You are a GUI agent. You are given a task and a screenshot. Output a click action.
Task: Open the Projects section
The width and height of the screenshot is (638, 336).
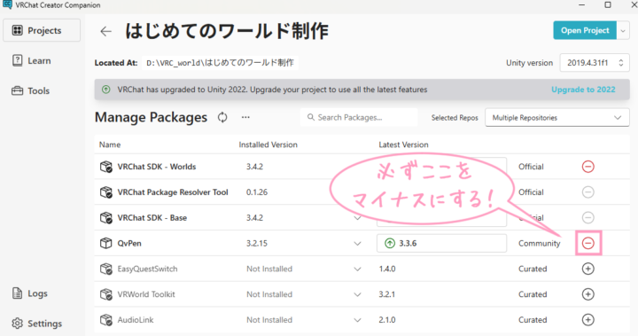(42, 30)
